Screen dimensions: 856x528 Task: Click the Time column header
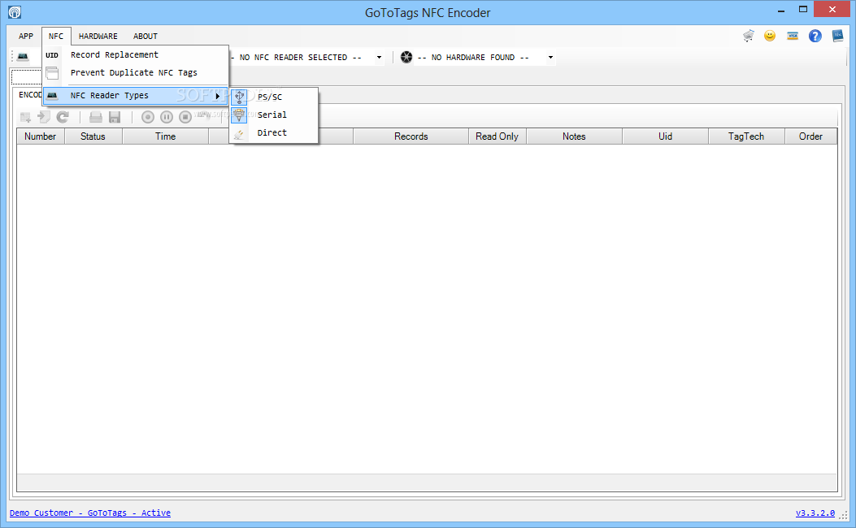click(x=165, y=136)
